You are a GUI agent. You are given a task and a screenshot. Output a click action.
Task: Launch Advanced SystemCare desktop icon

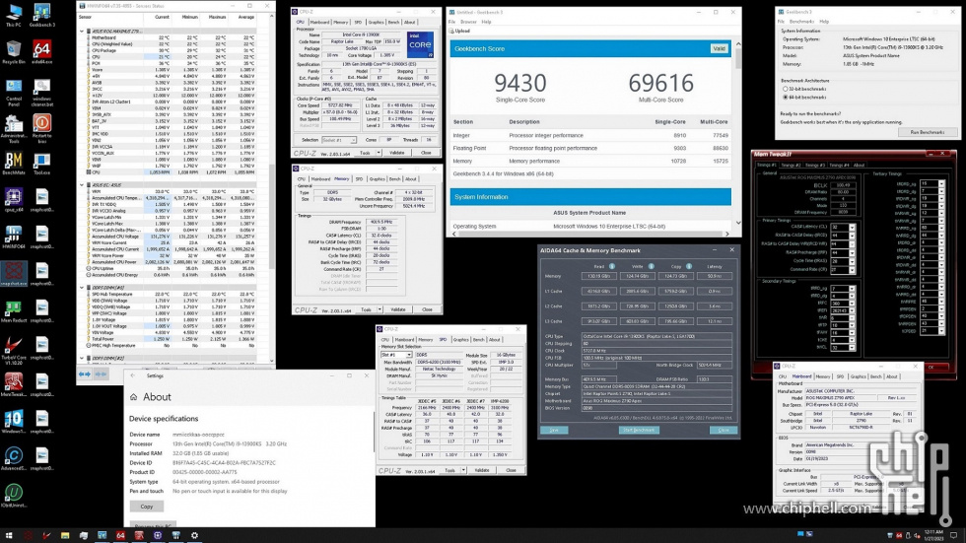(14, 459)
